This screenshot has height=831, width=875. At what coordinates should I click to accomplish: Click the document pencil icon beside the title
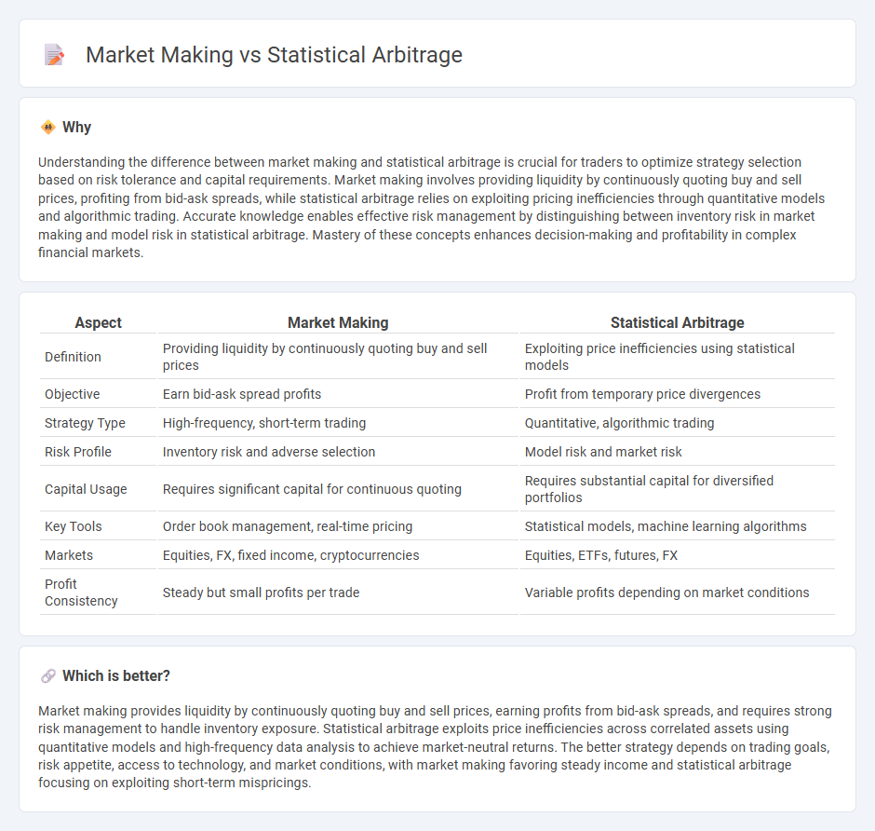pos(54,55)
